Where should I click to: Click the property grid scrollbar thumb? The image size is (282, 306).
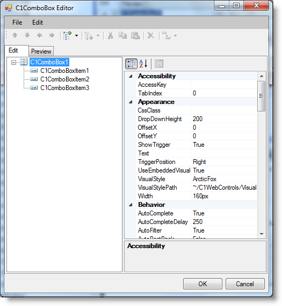tap(262, 96)
